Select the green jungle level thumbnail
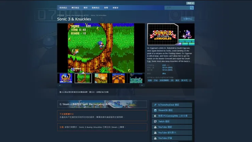The height and width of the screenshot is (142, 252). tap(83, 78)
